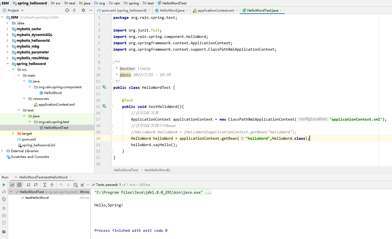Close the HelloWordTest.testHelloWord run tab
This screenshot has width=392, height=239.
[x=70, y=177]
